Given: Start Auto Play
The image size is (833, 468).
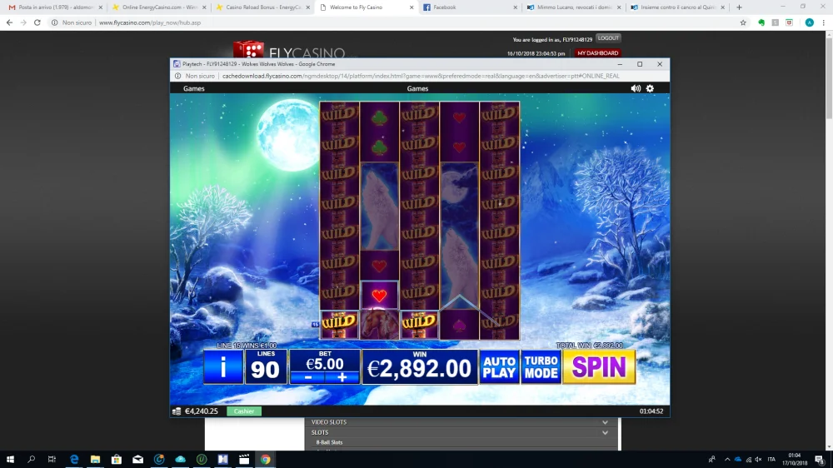Looking at the screenshot, I should pyautogui.click(x=499, y=366).
